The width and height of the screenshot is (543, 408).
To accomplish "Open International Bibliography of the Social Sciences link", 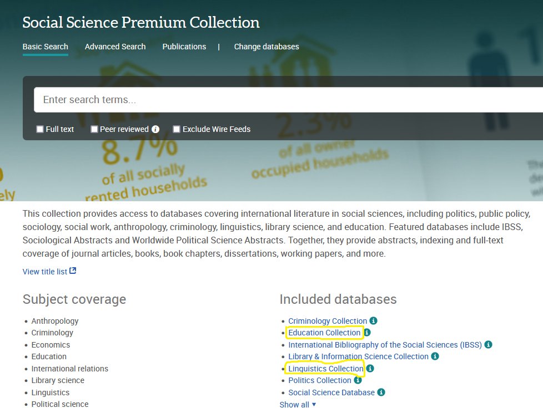I will 385,345.
